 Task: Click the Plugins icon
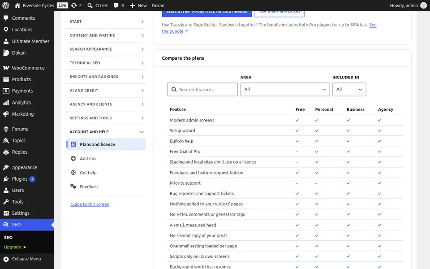click(x=6, y=179)
